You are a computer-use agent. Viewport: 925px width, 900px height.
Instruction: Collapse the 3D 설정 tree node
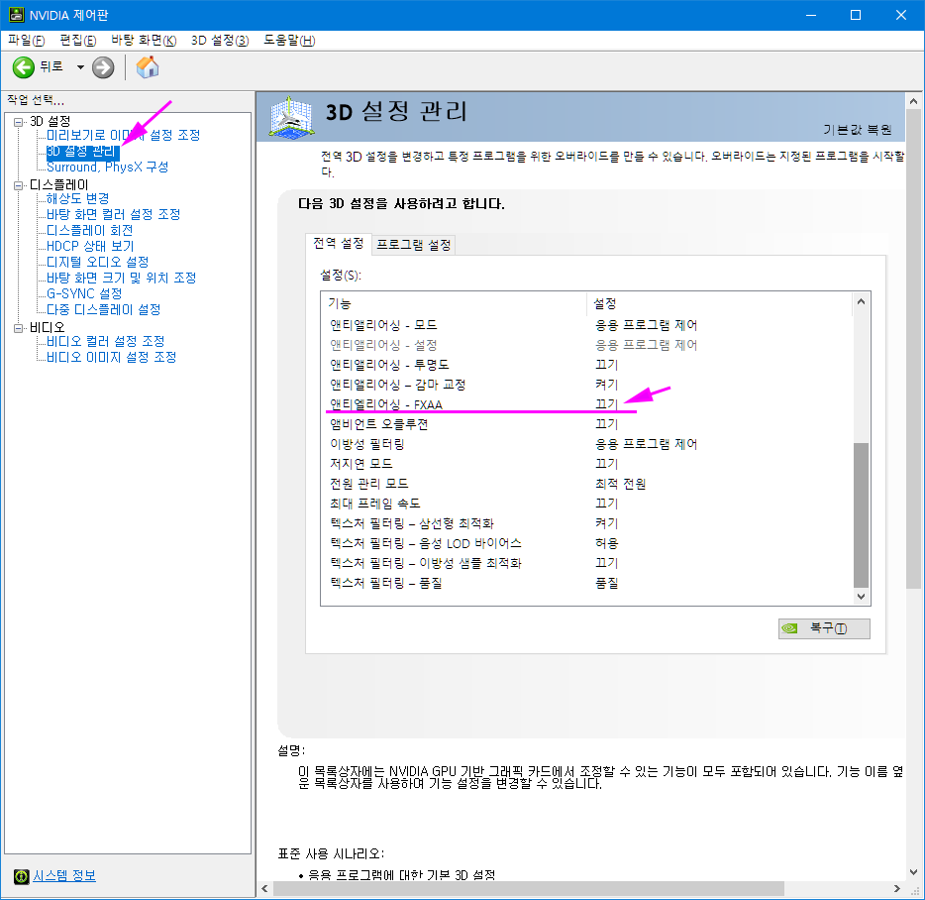tap(18, 122)
